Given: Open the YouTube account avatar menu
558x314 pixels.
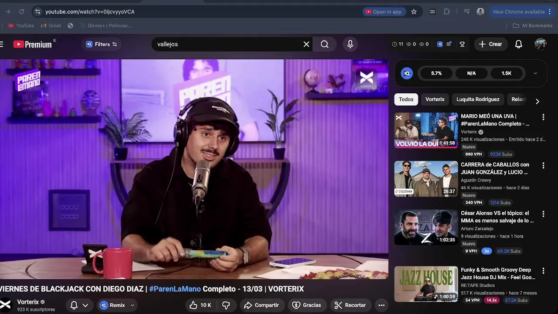Looking at the screenshot, I should [x=541, y=44].
